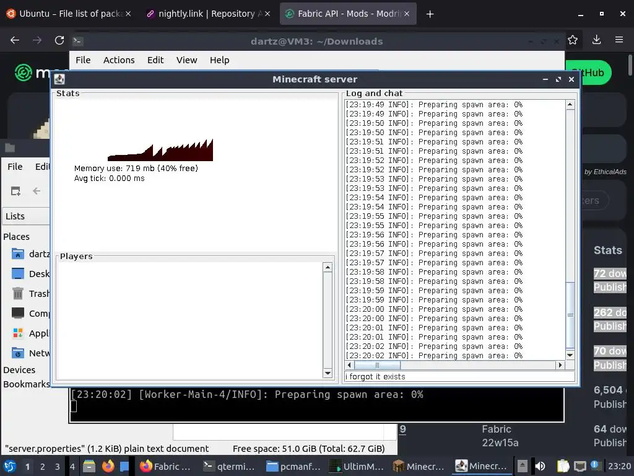Open the File menu in the terminal window
634x476 pixels.
click(x=83, y=60)
